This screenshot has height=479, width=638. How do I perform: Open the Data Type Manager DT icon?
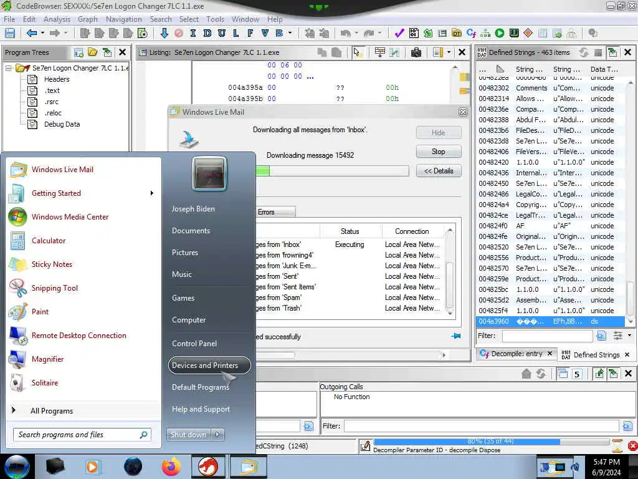(x=457, y=34)
